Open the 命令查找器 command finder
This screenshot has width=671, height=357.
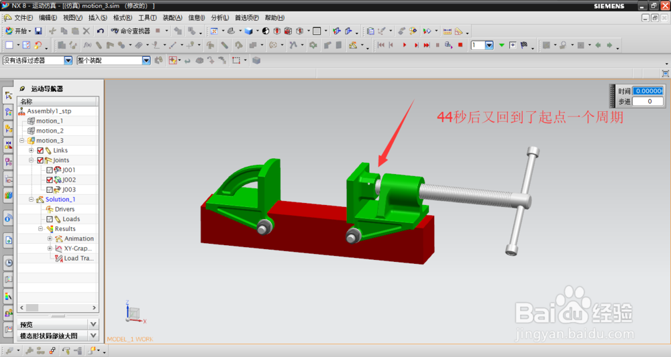(x=131, y=31)
